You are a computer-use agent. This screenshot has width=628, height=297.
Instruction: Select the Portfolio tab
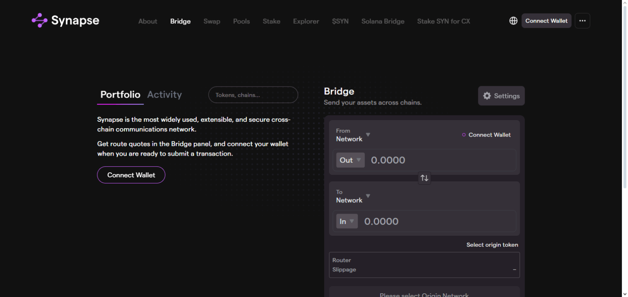pyautogui.click(x=120, y=94)
